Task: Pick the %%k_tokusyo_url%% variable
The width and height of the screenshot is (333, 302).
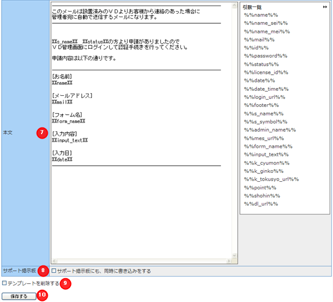Action: coord(271,179)
